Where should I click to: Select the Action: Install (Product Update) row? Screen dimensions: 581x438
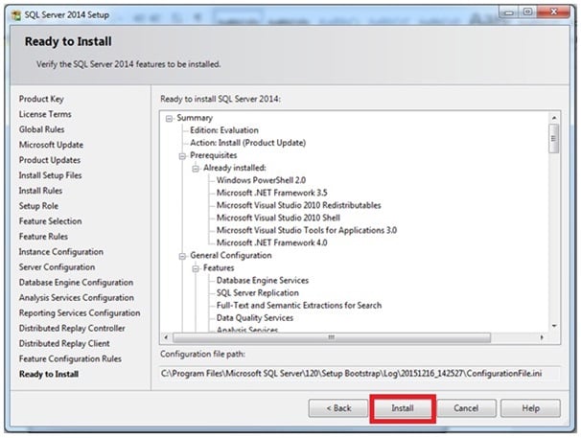click(248, 143)
